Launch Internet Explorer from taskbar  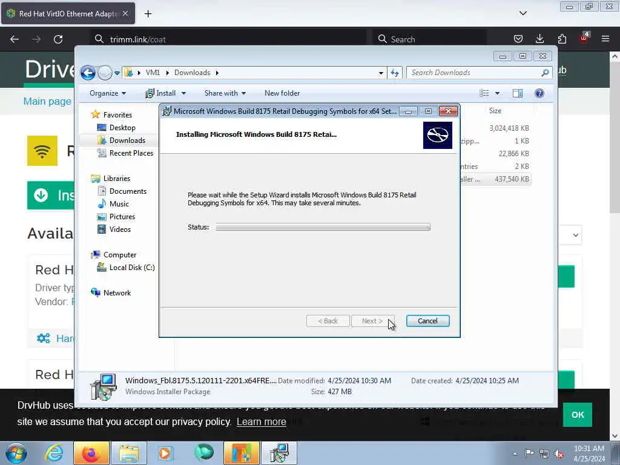(x=54, y=453)
